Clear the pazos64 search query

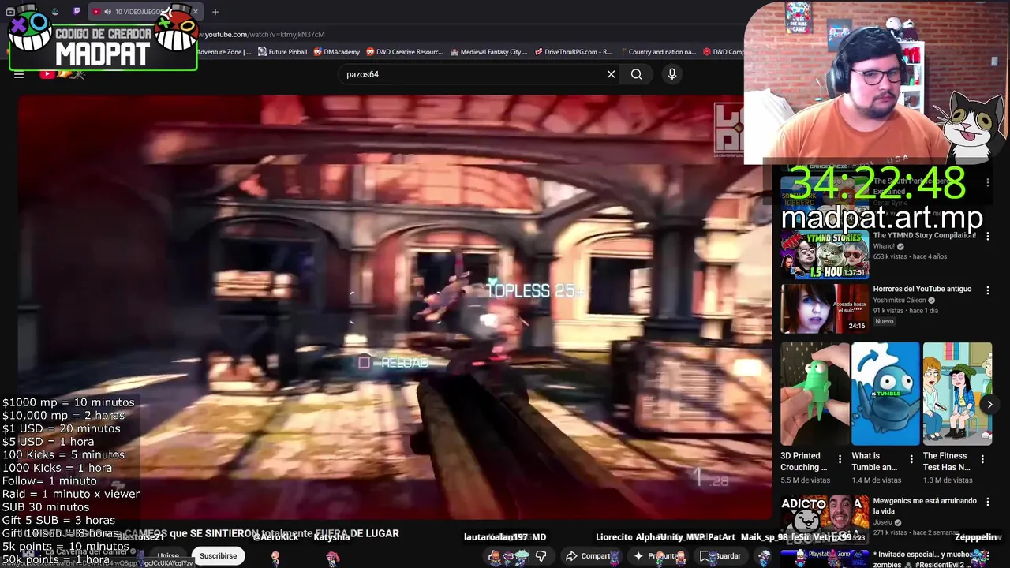[x=611, y=74]
